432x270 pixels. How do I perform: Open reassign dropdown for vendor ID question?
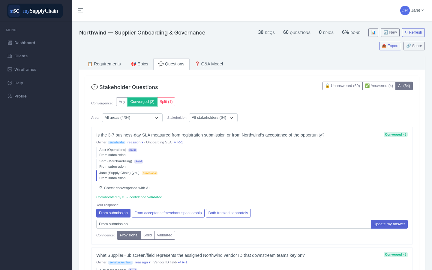pyautogui.click(x=143, y=262)
